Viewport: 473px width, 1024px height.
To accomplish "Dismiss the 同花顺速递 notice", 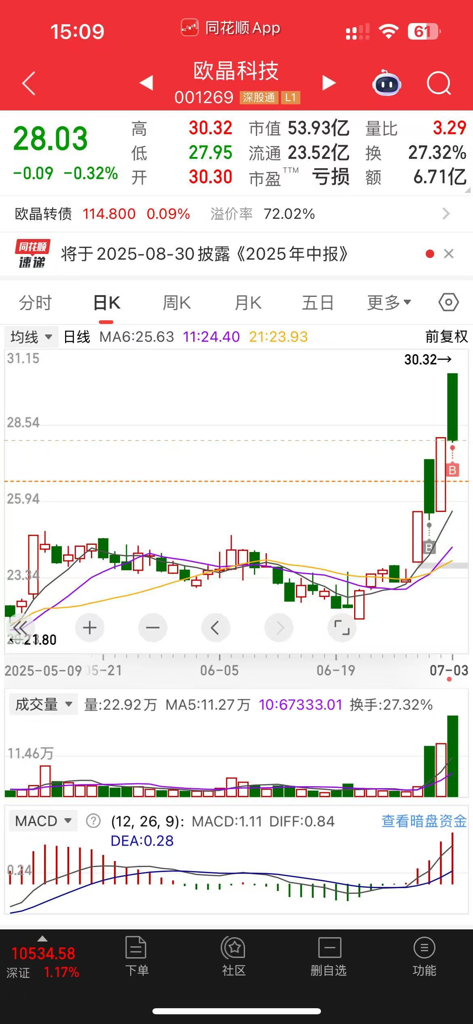I will point(449,254).
